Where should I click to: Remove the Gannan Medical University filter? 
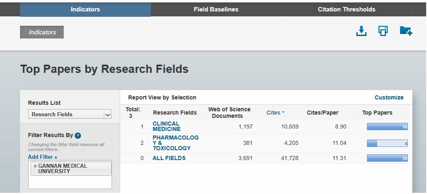(35, 166)
